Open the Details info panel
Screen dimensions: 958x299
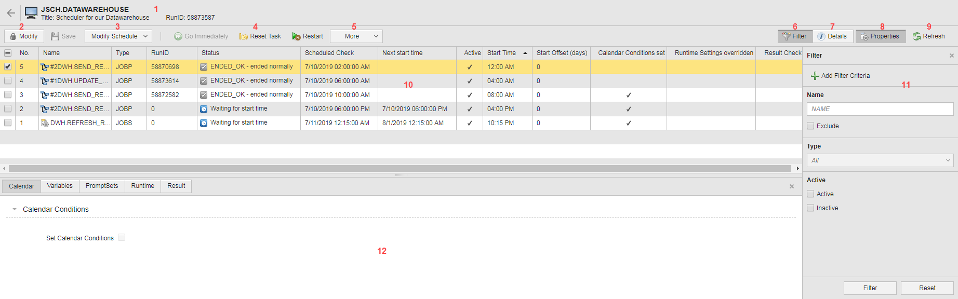pos(832,36)
